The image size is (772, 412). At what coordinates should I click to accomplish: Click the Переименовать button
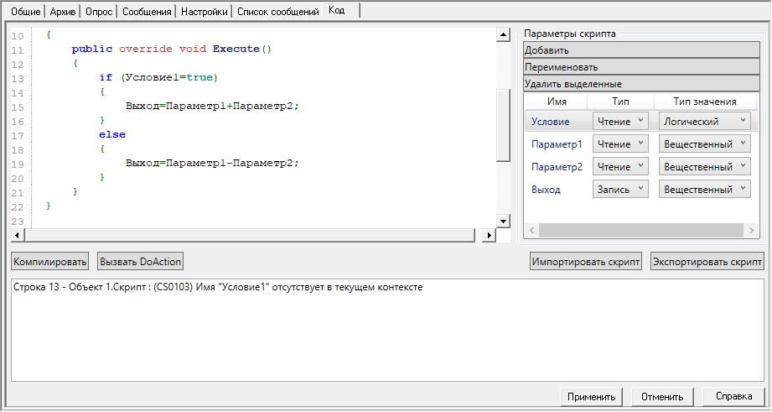[x=641, y=67]
